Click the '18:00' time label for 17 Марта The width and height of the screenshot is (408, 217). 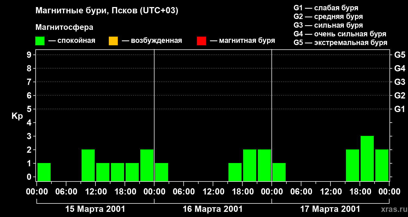[360, 192]
